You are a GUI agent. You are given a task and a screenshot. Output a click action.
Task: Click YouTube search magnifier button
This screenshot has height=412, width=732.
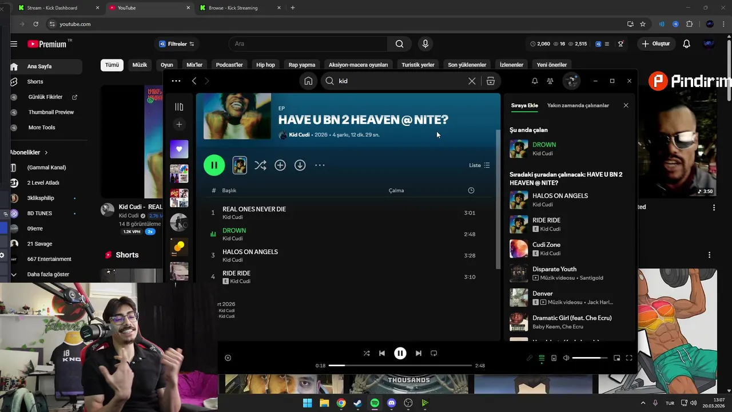399,44
